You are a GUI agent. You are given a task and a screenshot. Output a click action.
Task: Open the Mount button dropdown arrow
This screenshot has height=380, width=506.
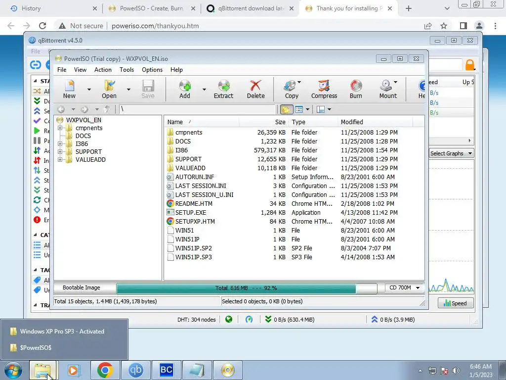396,82
